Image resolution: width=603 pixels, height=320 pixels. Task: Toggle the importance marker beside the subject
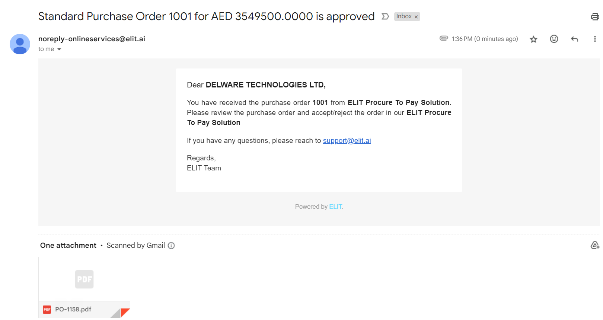pyautogui.click(x=385, y=16)
